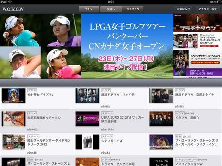Tap (全15戦) under ダイヤモンドリーグ

(32, 153)
